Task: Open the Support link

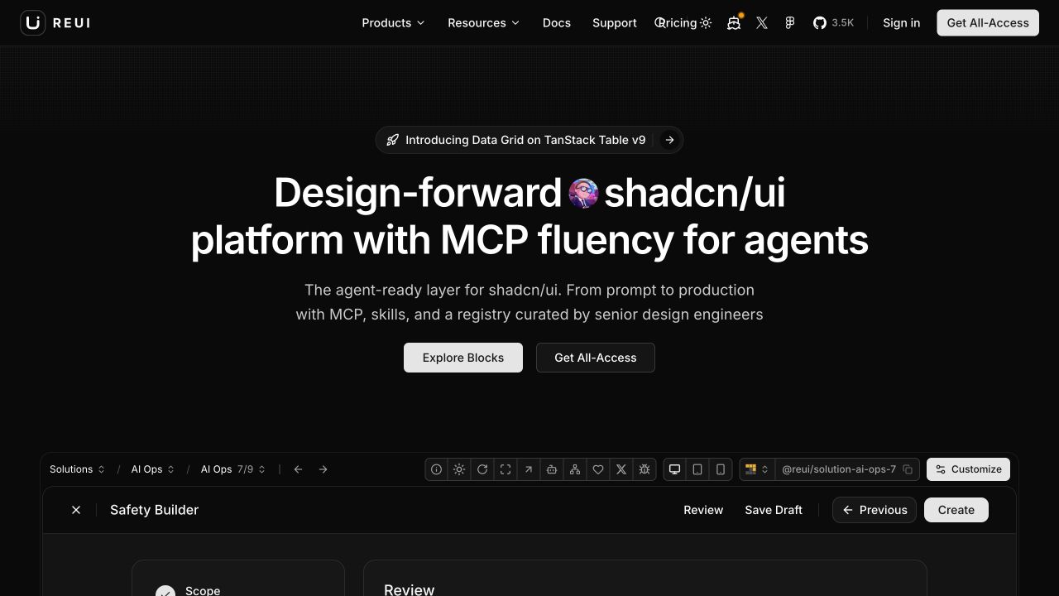Action: tap(615, 23)
